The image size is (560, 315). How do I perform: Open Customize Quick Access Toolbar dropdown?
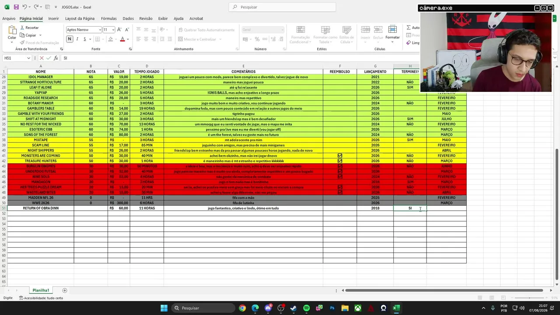(x=57, y=7)
